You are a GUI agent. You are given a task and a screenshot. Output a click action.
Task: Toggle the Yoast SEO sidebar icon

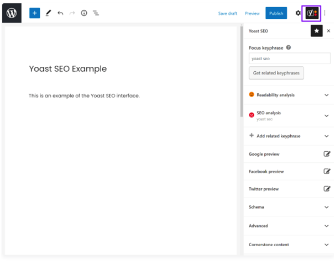point(312,13)
